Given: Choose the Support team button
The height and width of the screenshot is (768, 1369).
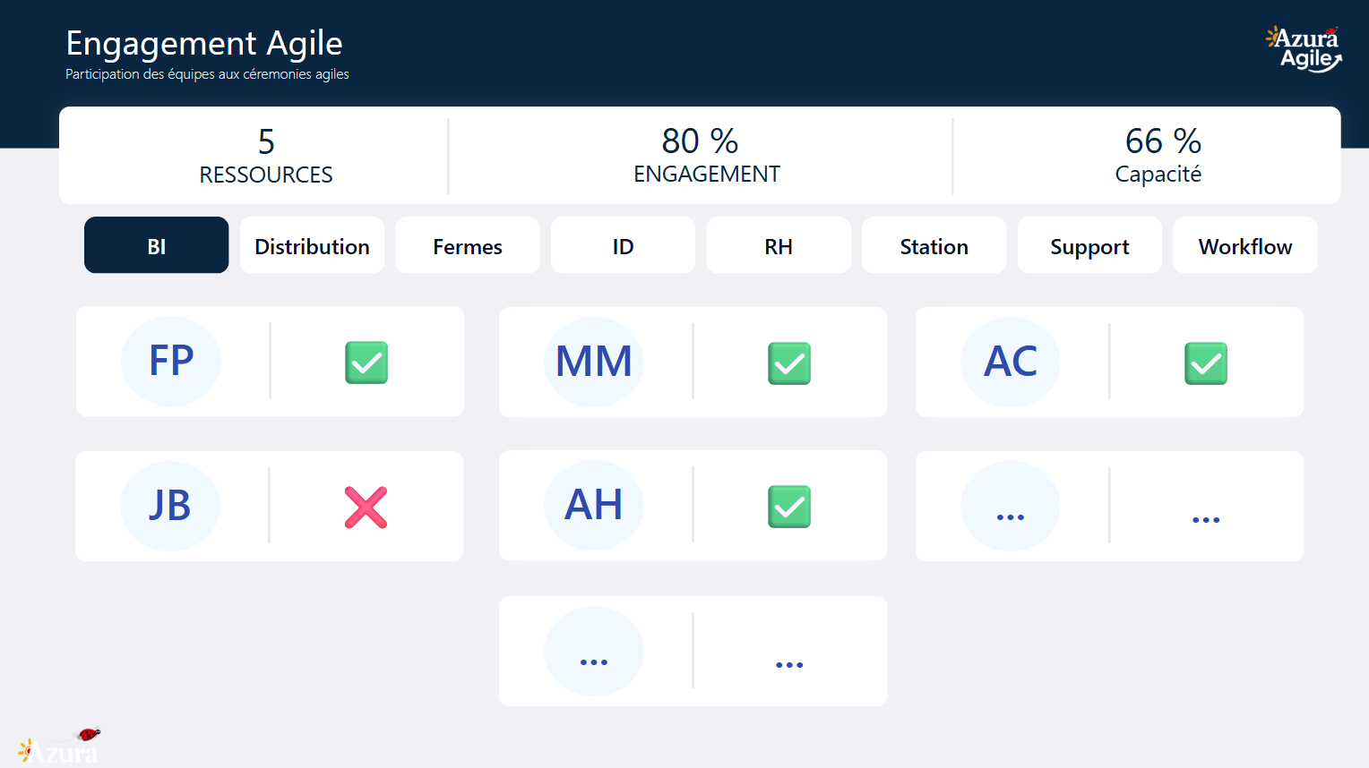Looking at the screenshot, I should point(1089,245).
